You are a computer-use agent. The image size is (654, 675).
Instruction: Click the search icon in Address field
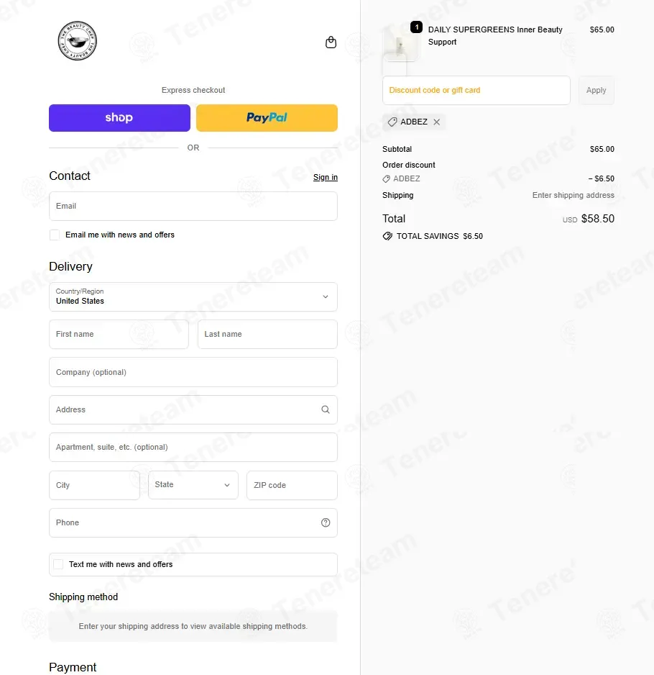(326, 409)
